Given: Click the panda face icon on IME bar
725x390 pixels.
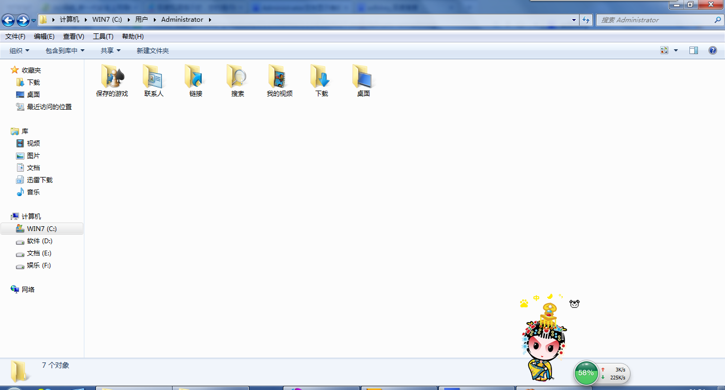Looking at the screenshot, I should 575,304.
